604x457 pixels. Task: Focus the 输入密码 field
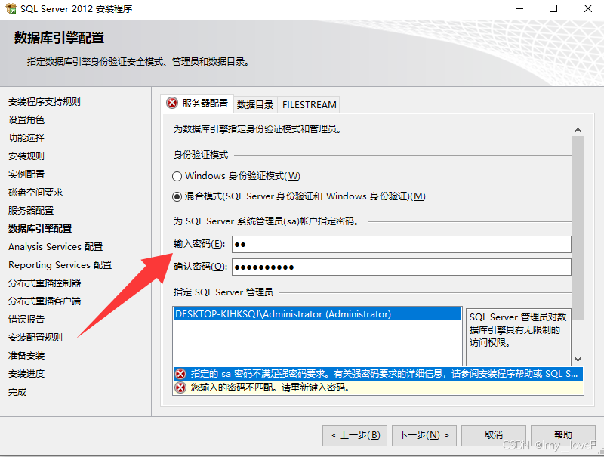tap(402, 244)
